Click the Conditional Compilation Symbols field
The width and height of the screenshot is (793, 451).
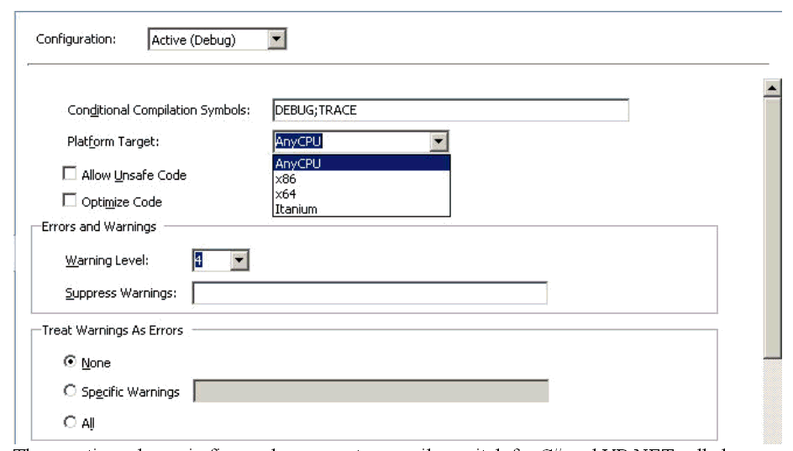450,110
